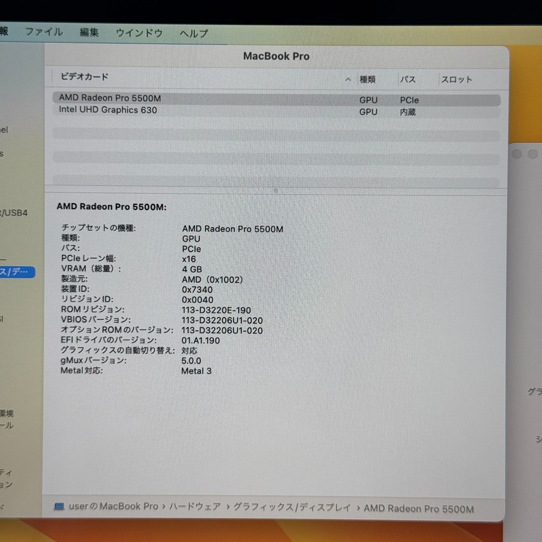The width and height of the screenshot is (542, 542).
Task: Click the EFI driver version 01.A1.190
Action: click(x=201, y=341)
